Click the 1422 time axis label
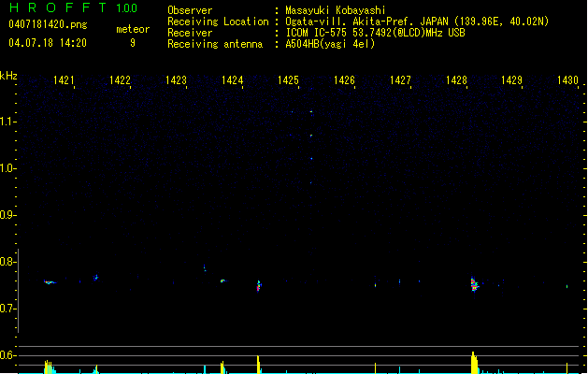This screenshot has height=374, width=588. (x=120, y=79)
